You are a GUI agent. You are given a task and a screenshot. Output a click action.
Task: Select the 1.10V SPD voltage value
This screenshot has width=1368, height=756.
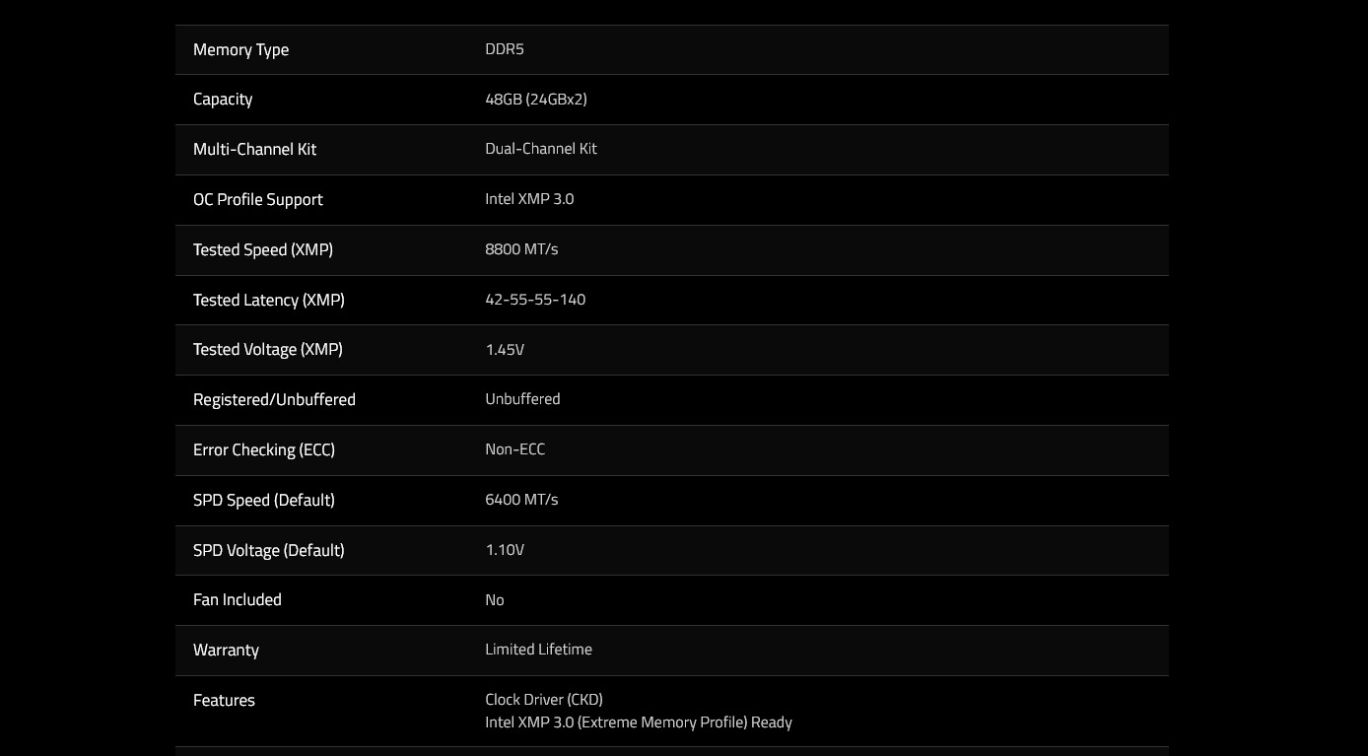(505, 550)
